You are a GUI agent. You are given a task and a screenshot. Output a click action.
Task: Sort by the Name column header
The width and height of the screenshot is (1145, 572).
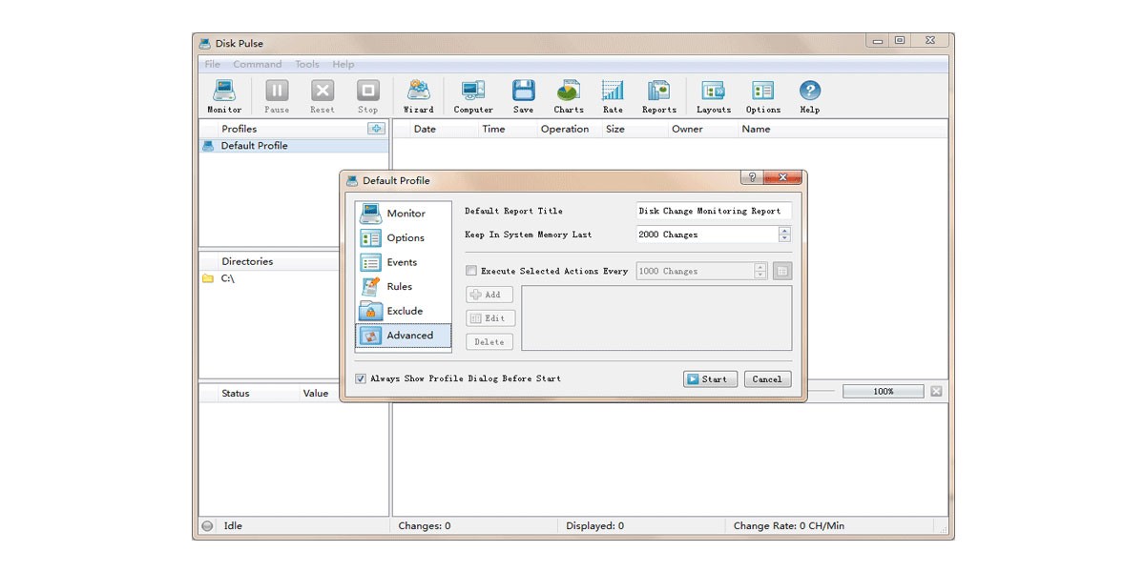tap(756, 130)
